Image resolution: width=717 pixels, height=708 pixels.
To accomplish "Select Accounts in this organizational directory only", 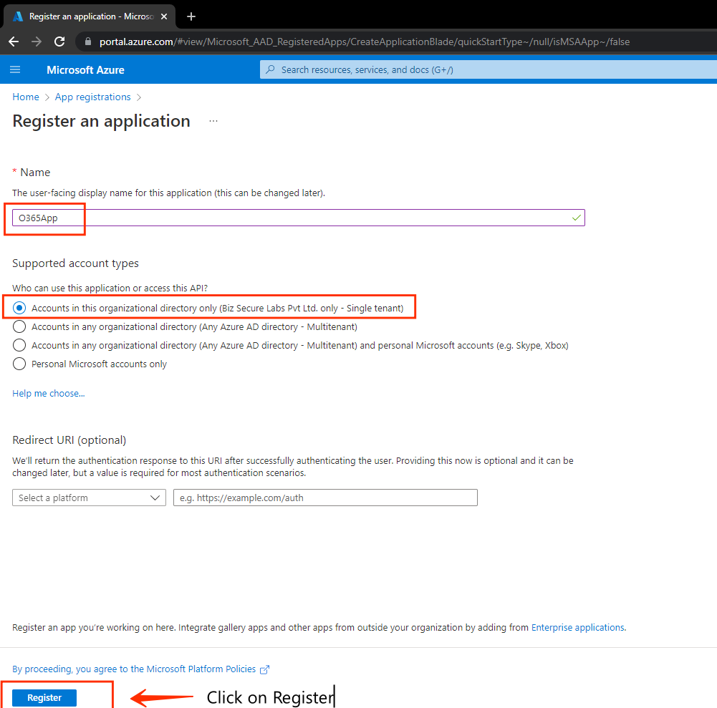I will point(20,308).
